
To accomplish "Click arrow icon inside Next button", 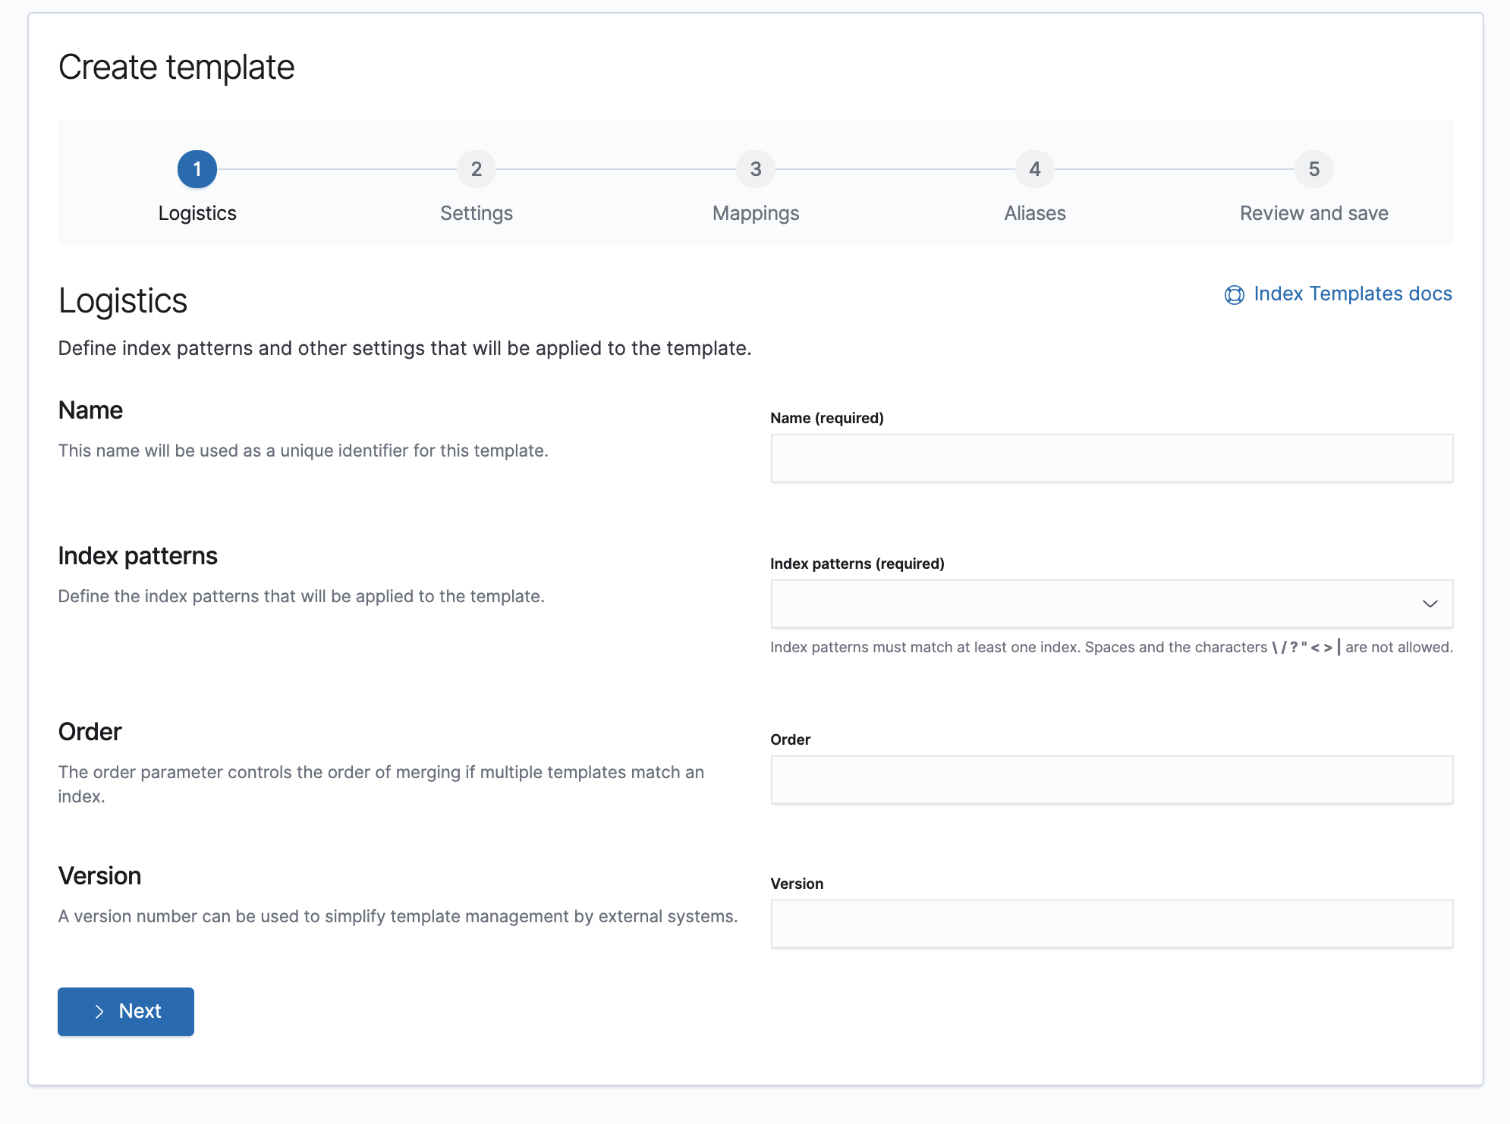I will click(99, 1012).
